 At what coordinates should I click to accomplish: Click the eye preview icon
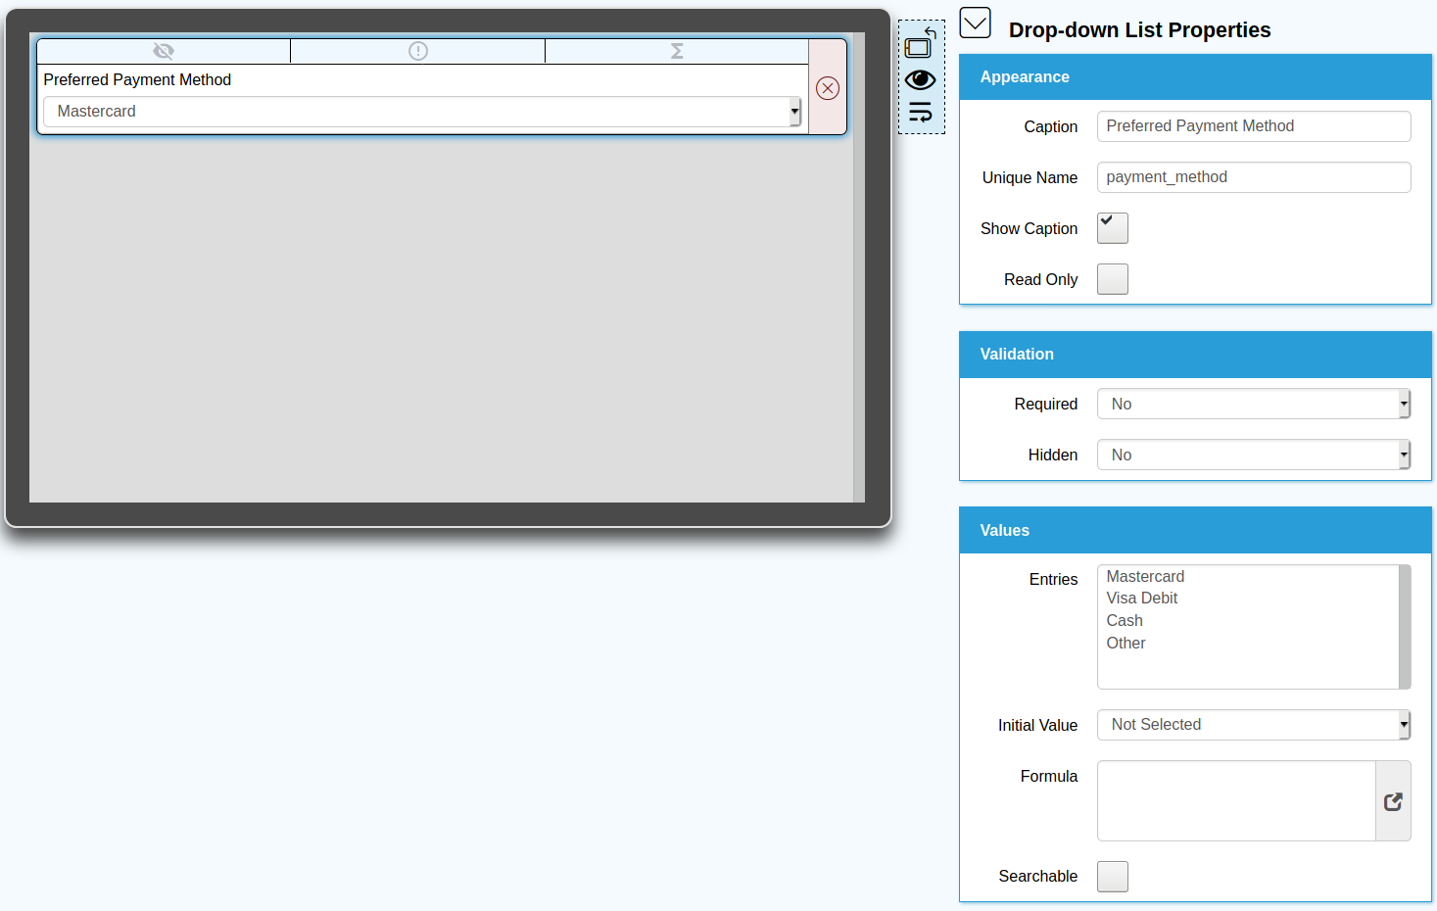tap(920, 79)
